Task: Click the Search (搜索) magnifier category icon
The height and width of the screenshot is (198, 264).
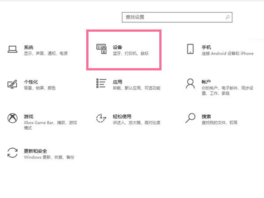Action: click(x=190, y=118)
